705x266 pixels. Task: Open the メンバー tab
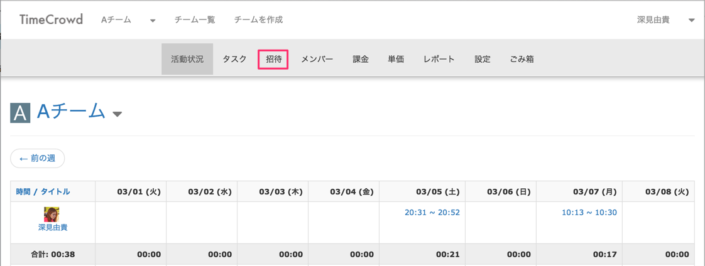tap(317, 59)
